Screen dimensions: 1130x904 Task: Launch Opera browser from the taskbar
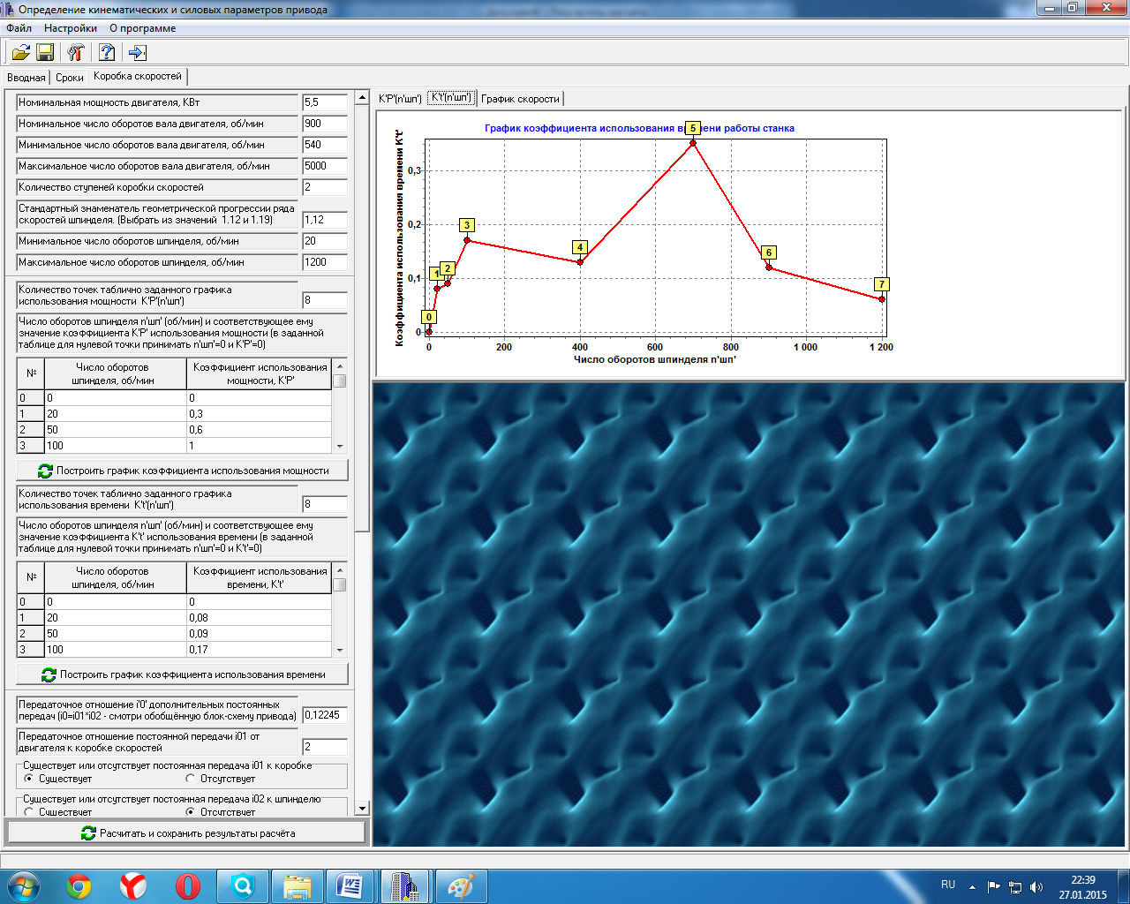[x=187, y=886]
